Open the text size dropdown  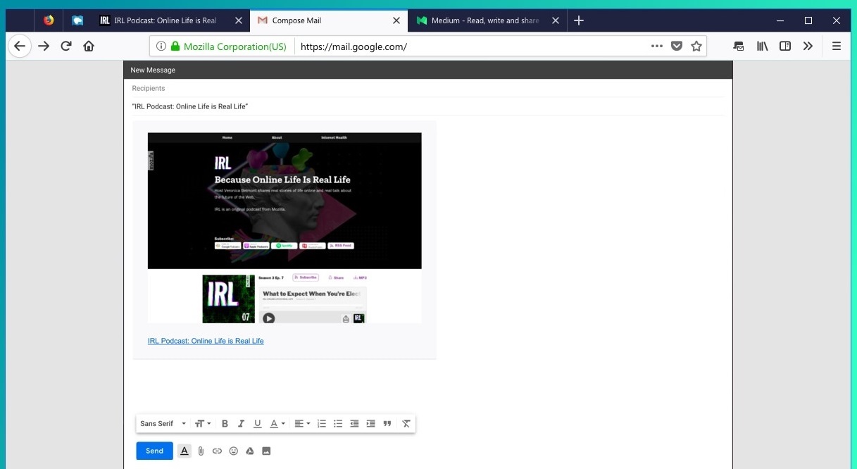point(203,424)
